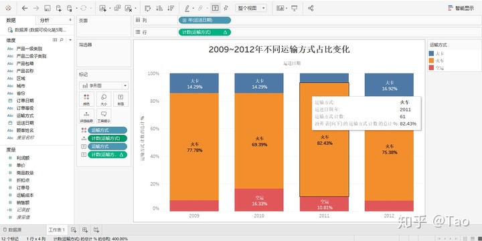Create a new worksheet from toolbar
The width and height of the screenshot is (482, 241).
point(102,8)
